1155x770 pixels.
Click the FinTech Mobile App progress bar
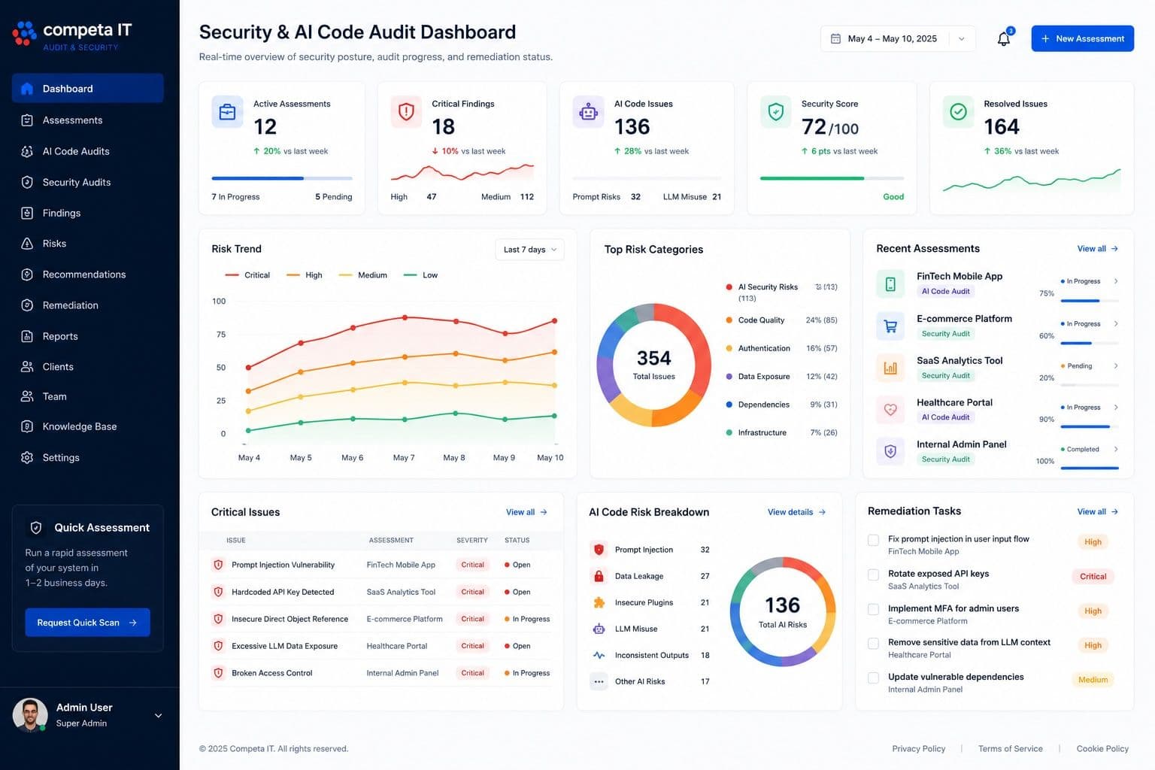coord(1090,301)
